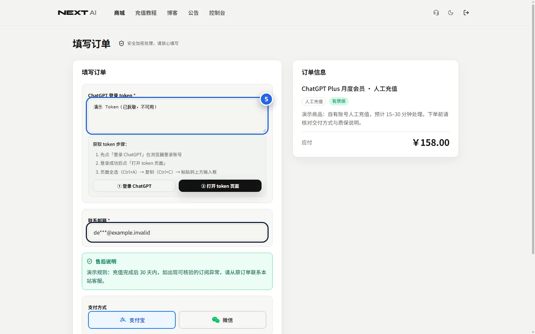
Task: Click the textarea resize grip handle
Action: (x=264, y=130)
